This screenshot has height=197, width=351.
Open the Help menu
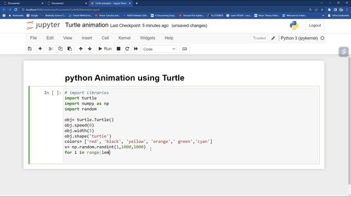coord(169,38)
